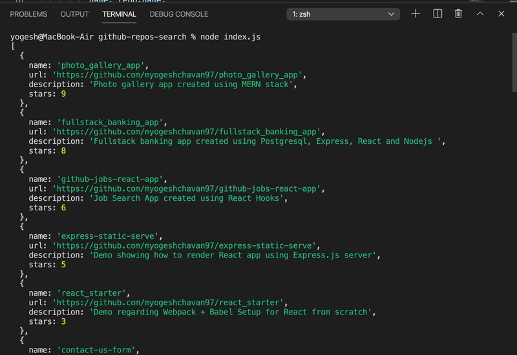Select the TERMINAL tab
Screen dimensions: 517x355
[x=119, y=14]
